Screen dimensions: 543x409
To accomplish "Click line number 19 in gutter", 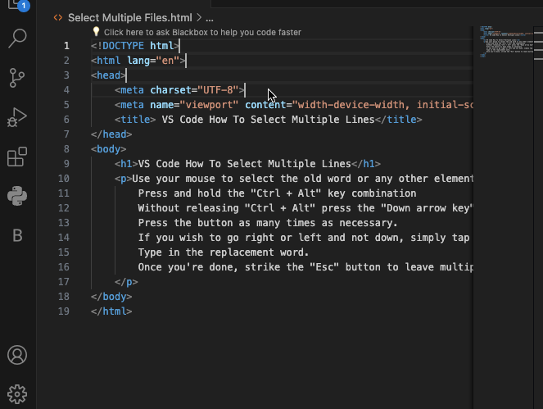I will 64,311.
